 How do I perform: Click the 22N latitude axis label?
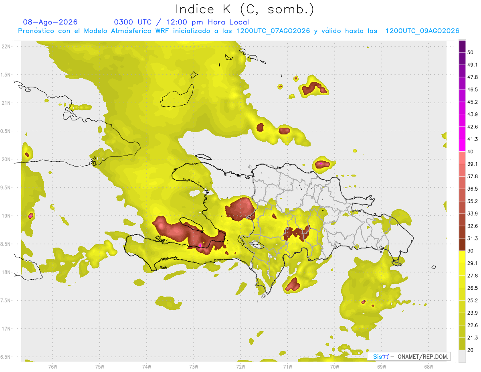point(6,46)
